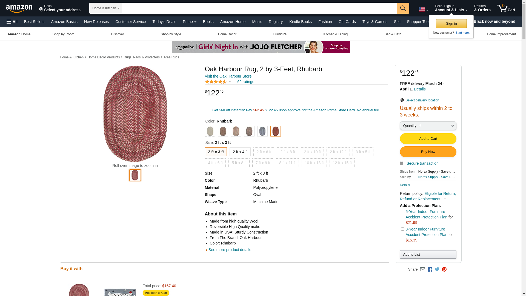The image size is (526, 296).
Task: Share on Pinterest icon
Action: (x=444, y=269)
